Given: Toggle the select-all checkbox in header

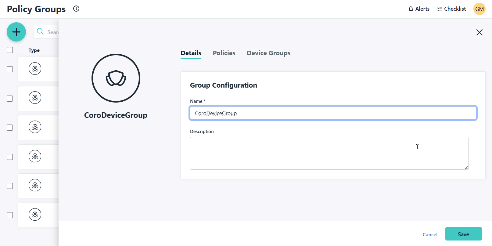Looking at the screenshot, I should pos(10,50).
